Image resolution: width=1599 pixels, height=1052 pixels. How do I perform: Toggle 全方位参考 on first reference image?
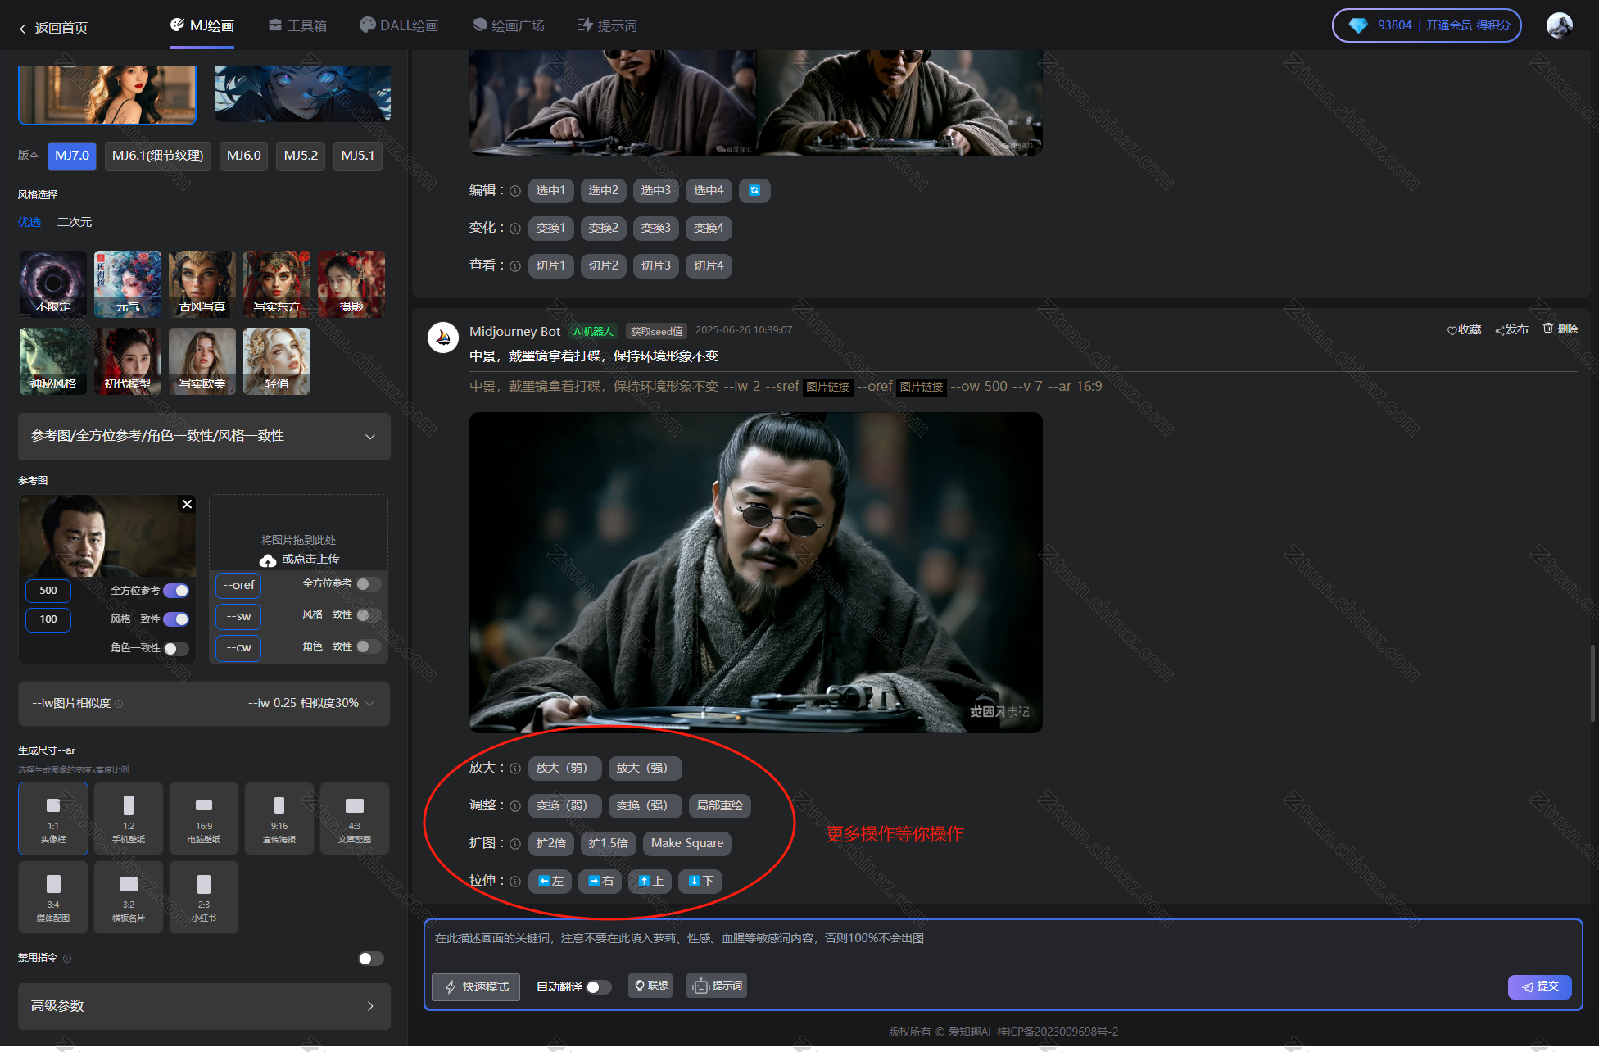point(176,591)
